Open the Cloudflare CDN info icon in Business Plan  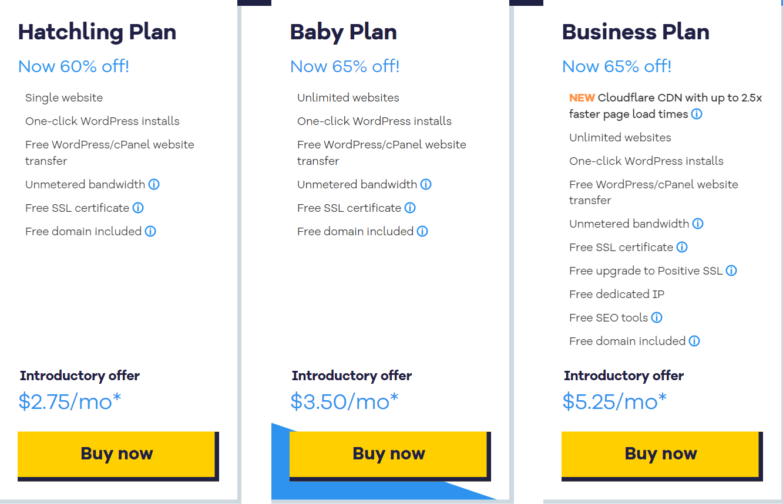click(x=697, y=114)
